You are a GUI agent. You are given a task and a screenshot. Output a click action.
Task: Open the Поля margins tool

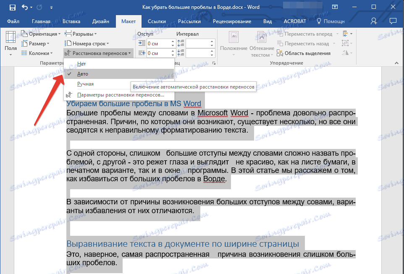pos(10,43)
